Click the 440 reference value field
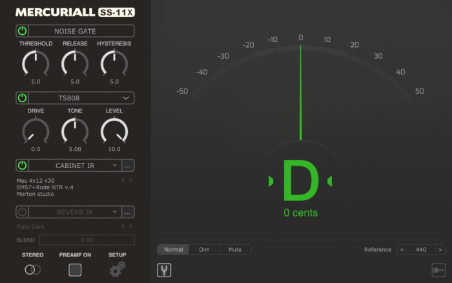This screenshot has height=283, width=452. 421,249
